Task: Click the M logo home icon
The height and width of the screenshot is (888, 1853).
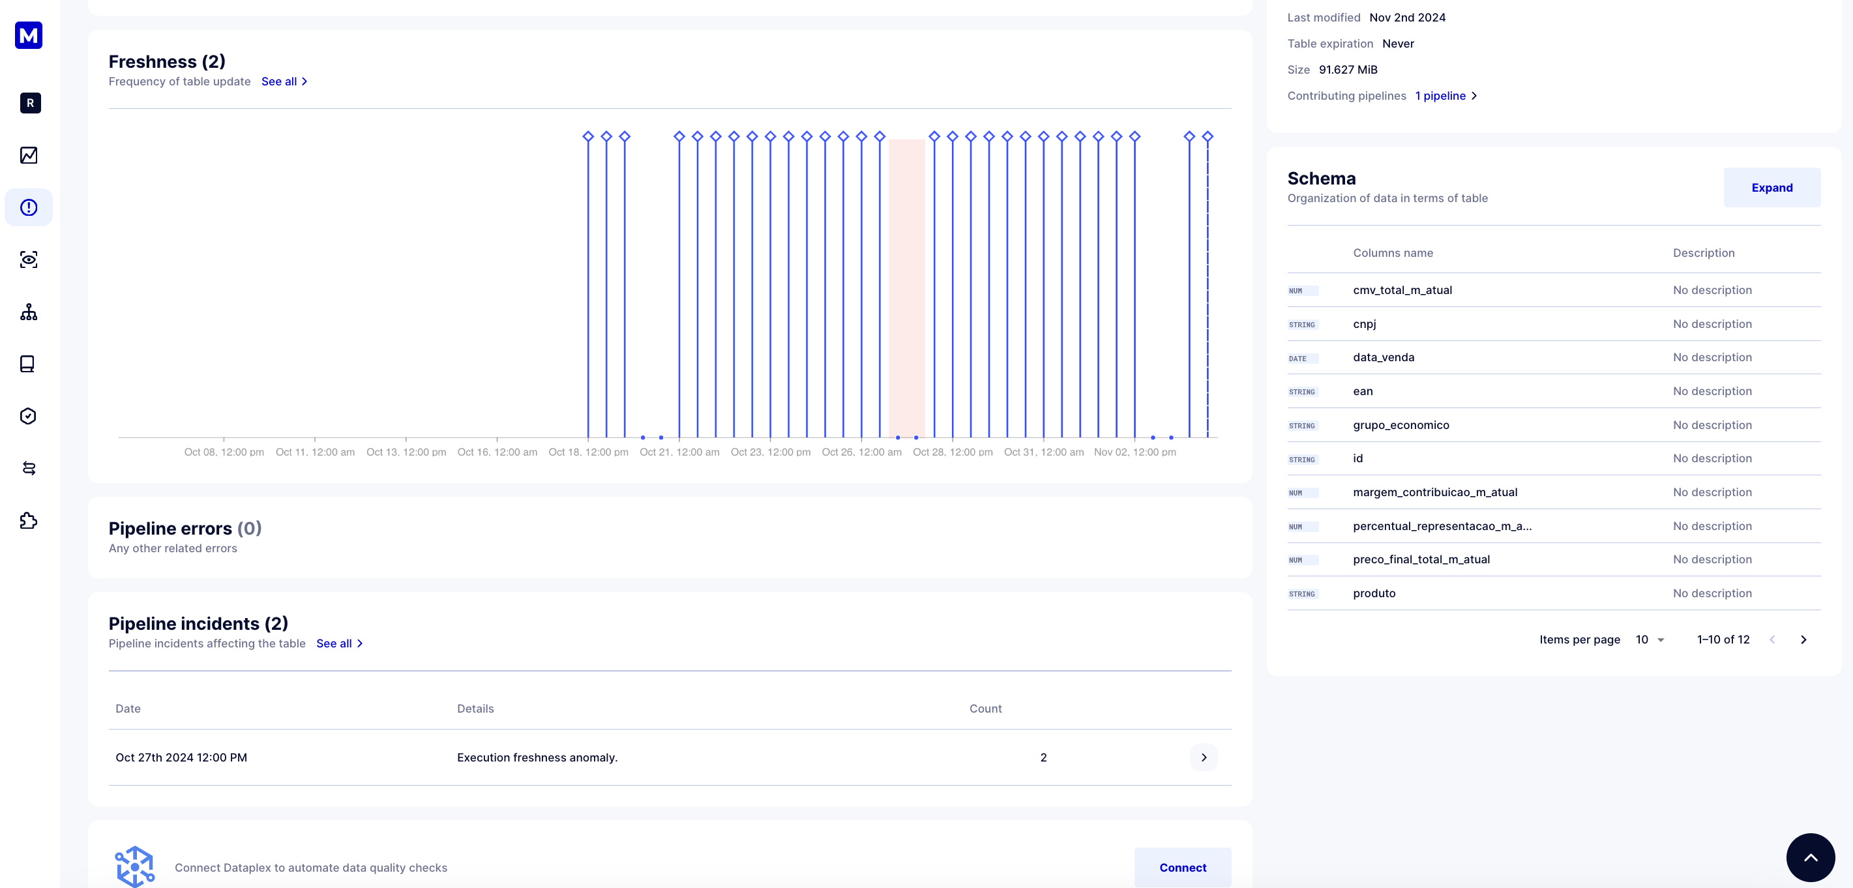Action: point(29,35)
